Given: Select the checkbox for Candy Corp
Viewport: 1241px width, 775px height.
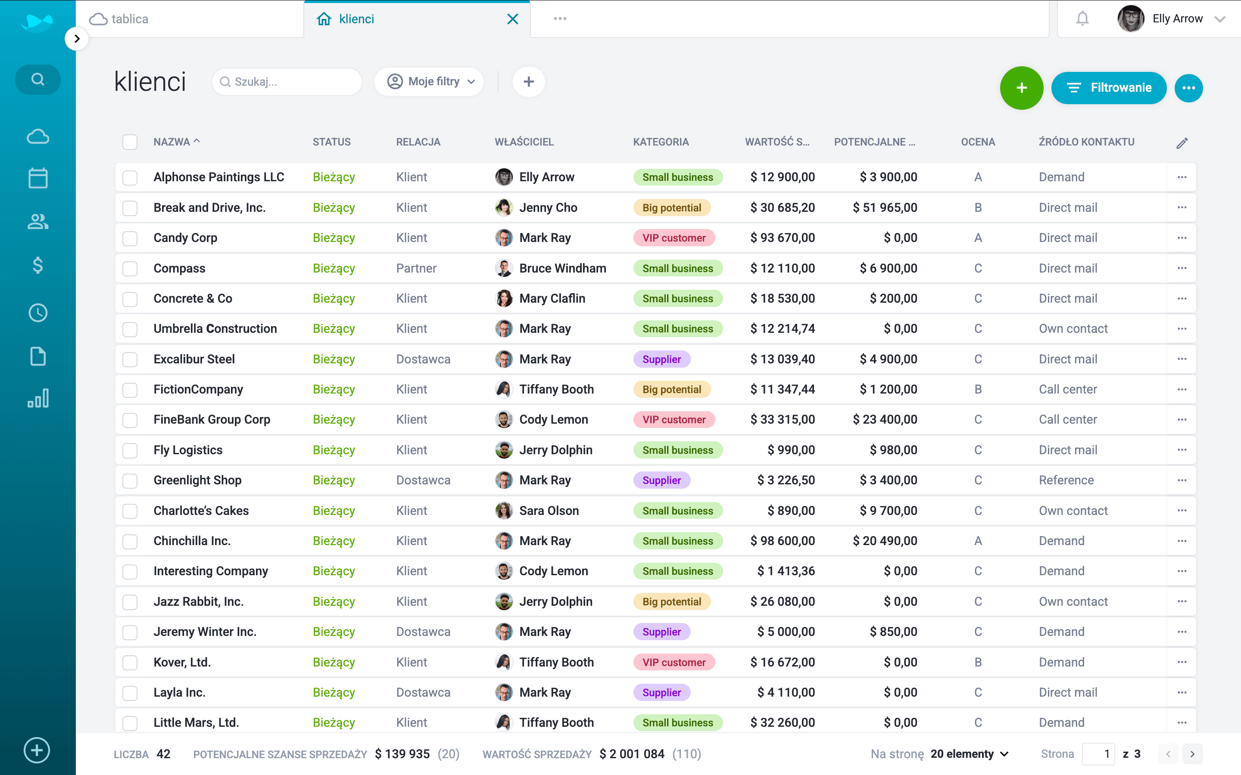Looking at the screenshot, I should pos(130,238).
